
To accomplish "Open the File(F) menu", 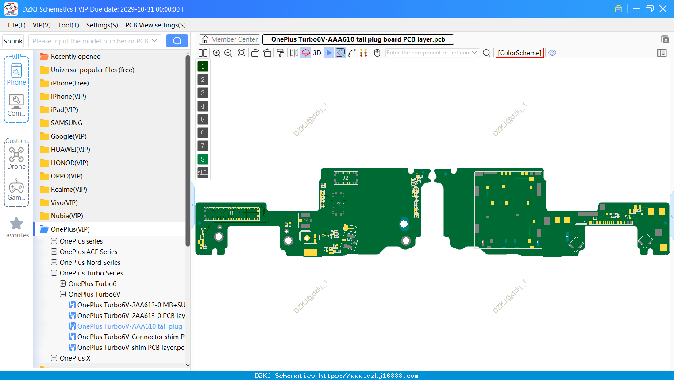I will (17, 25).
